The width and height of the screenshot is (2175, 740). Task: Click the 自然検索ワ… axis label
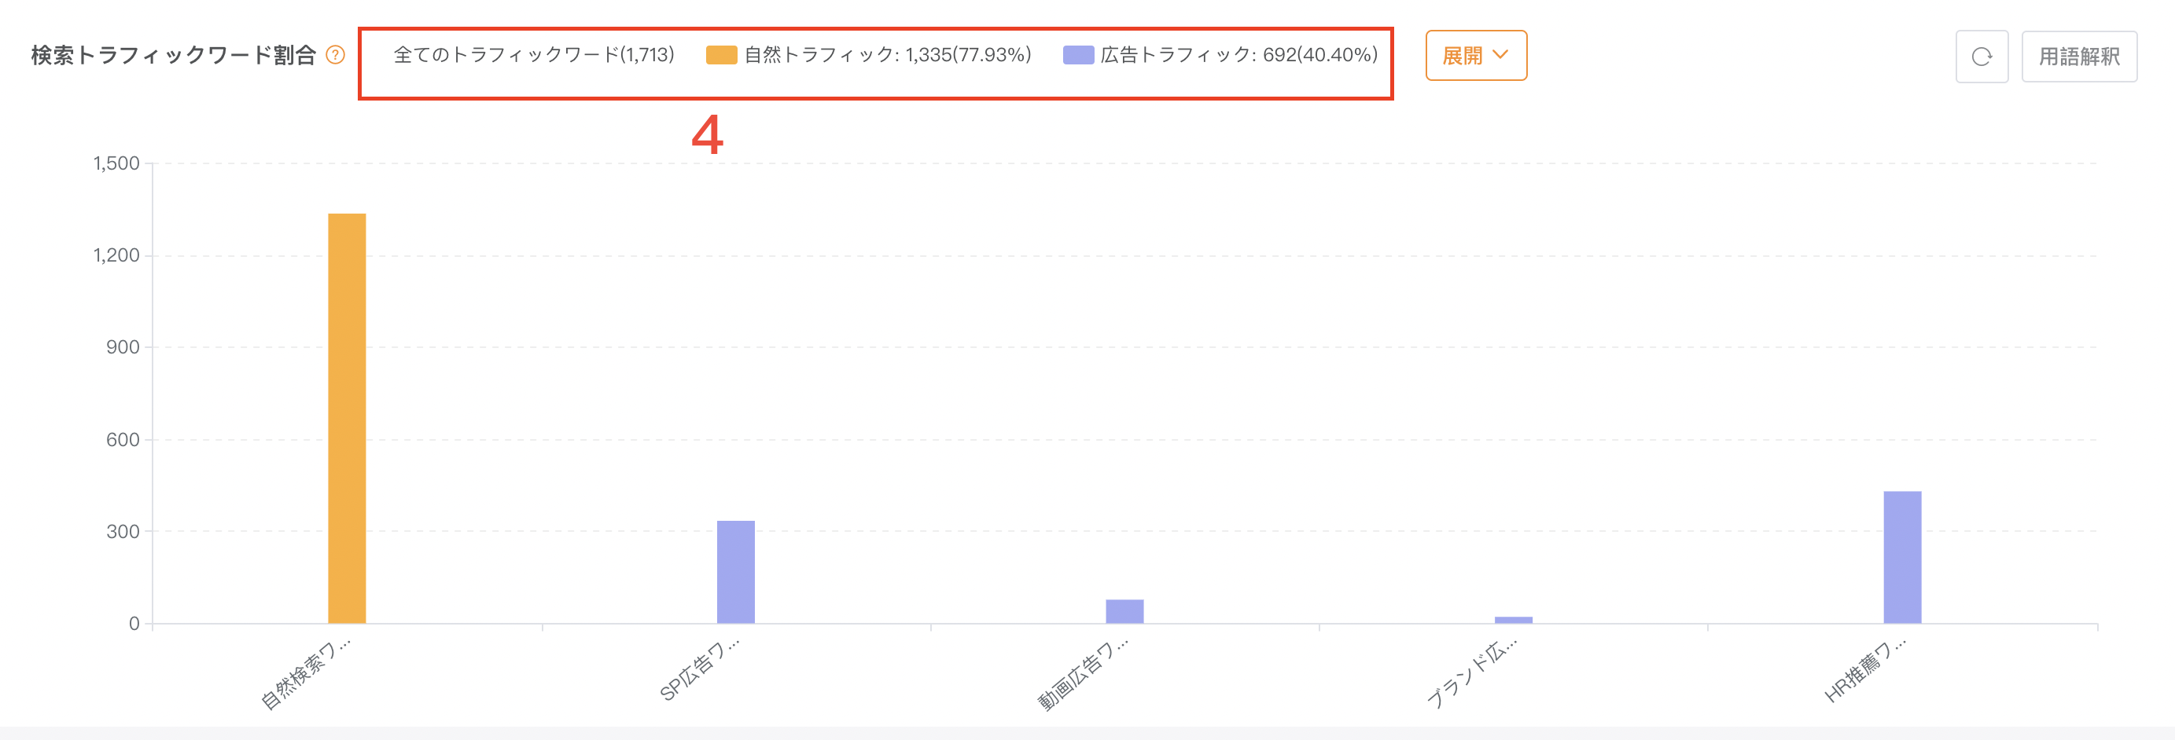pyautogui.click(x=306, y=674)
